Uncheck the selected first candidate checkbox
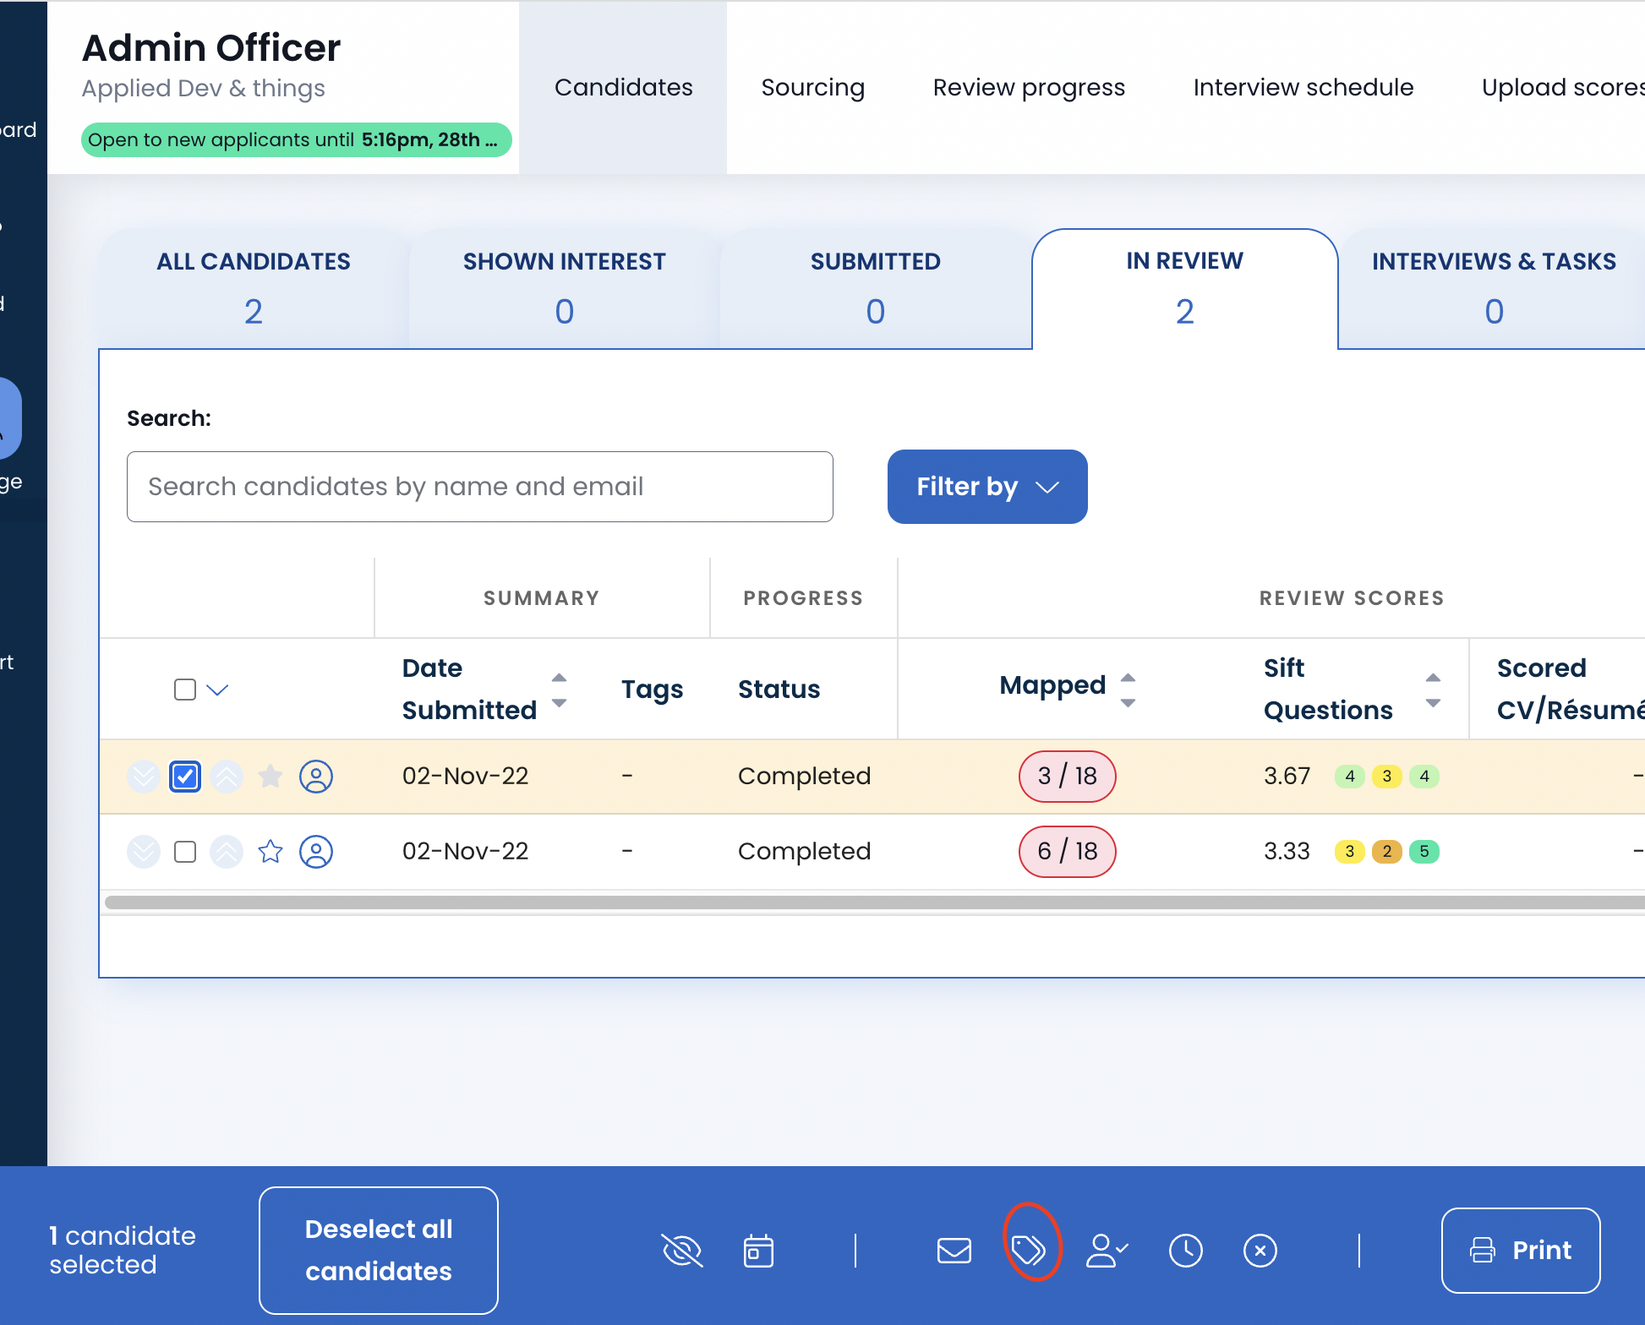This screenshot has width=1645, height=1325. [185, 776]
